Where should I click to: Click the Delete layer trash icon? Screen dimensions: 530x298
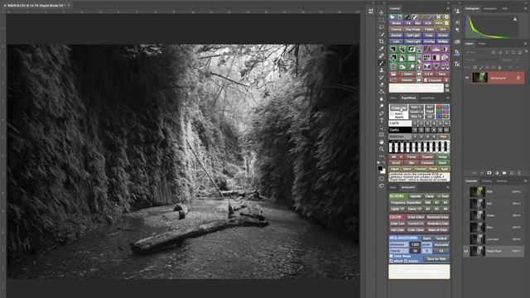point(519,173)
